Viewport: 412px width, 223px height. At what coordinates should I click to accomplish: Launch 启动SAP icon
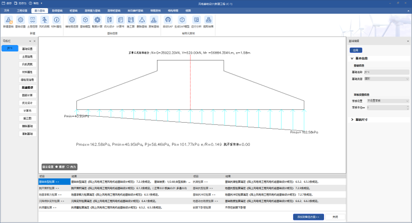tap(168, 22)
